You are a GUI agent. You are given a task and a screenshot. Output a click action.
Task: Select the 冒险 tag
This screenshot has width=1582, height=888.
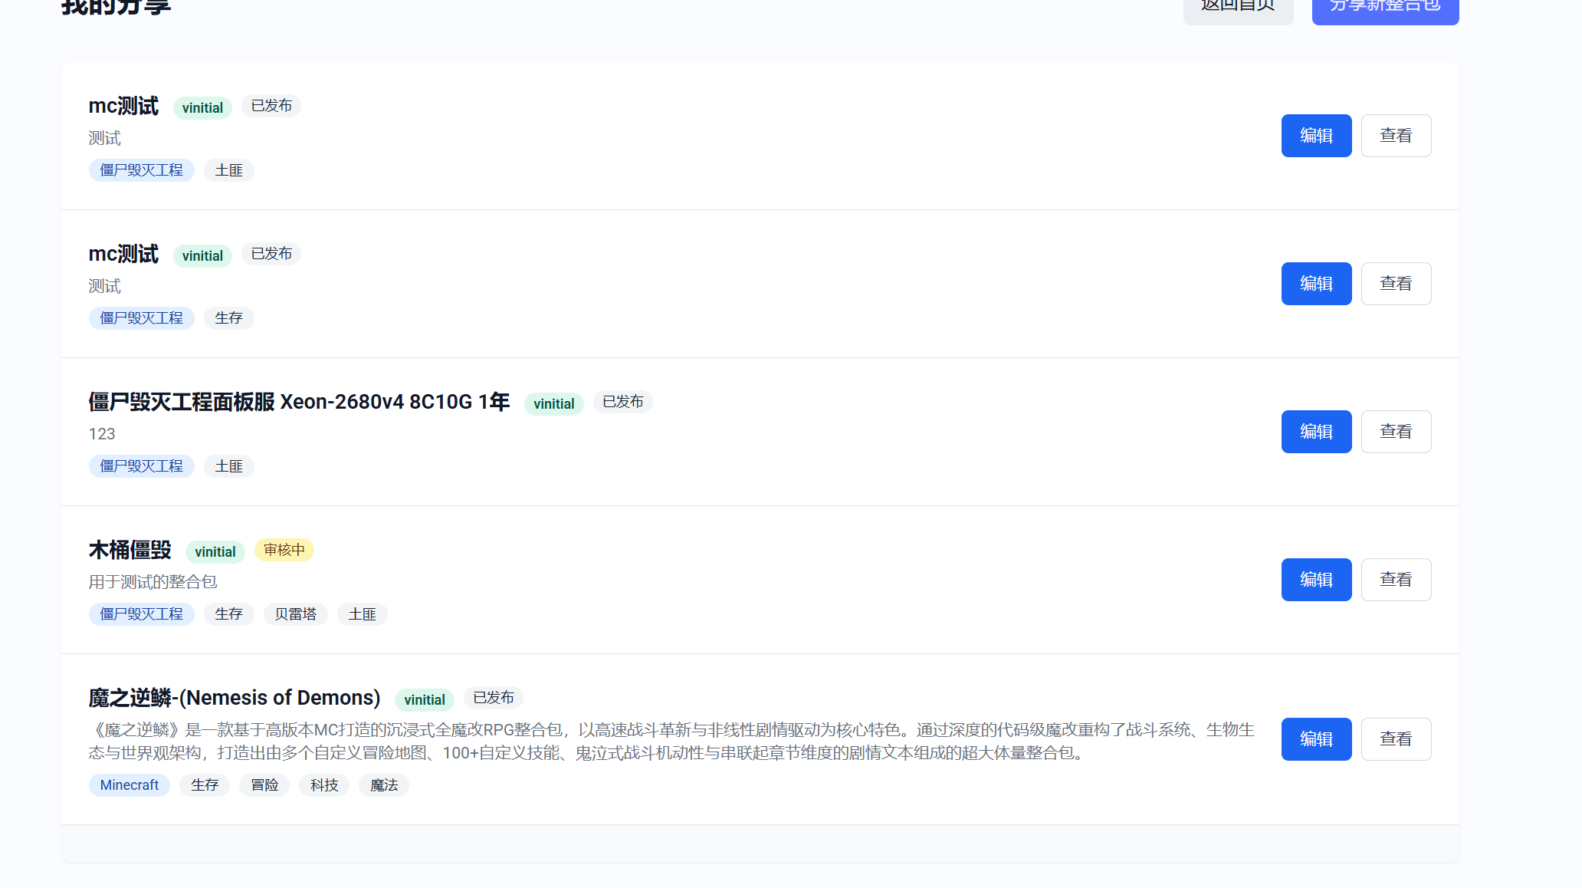pos(264,785)
